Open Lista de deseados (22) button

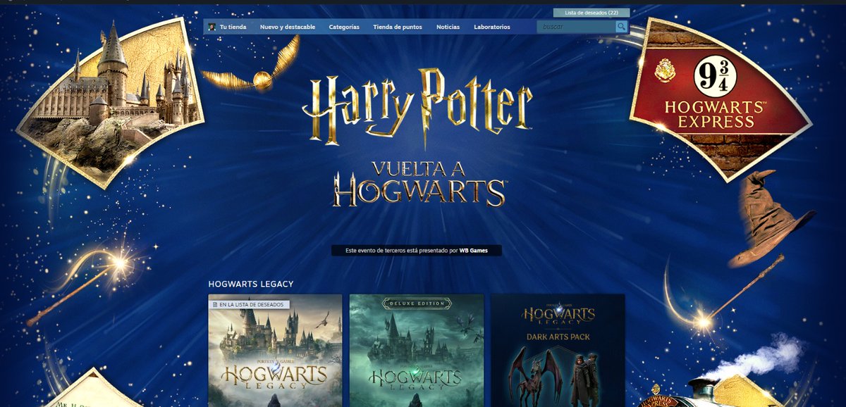click(x=591, y=13)
